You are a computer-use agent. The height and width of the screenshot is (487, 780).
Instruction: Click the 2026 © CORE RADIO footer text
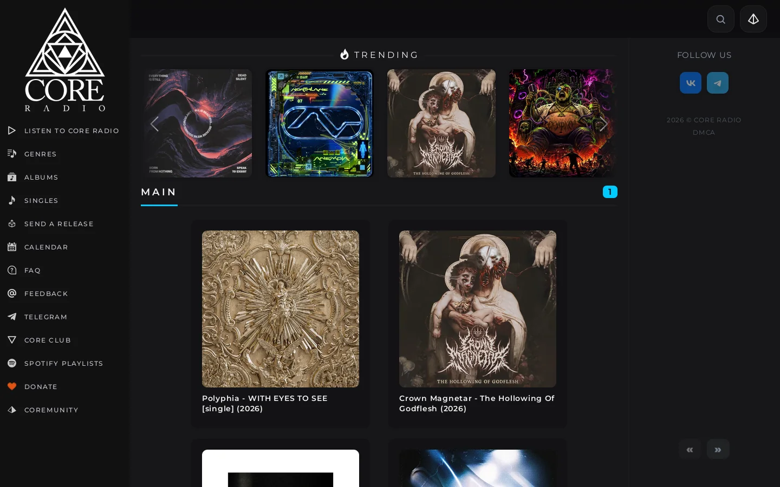click(x=704, y=120)
